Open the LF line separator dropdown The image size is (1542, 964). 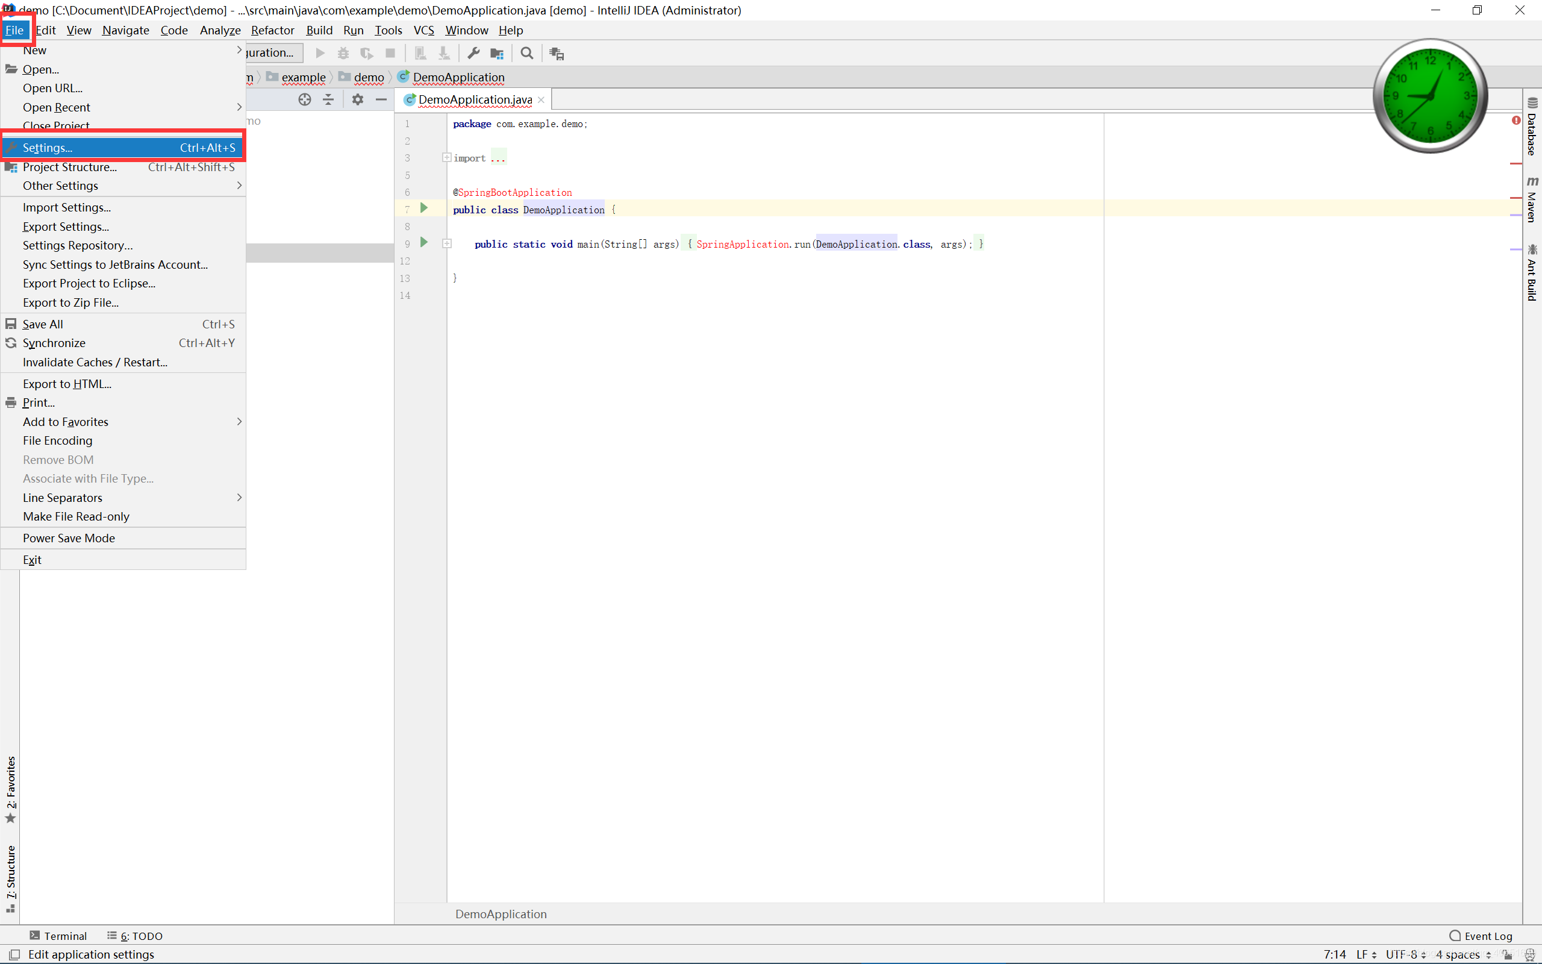[x=1366, y=954]
